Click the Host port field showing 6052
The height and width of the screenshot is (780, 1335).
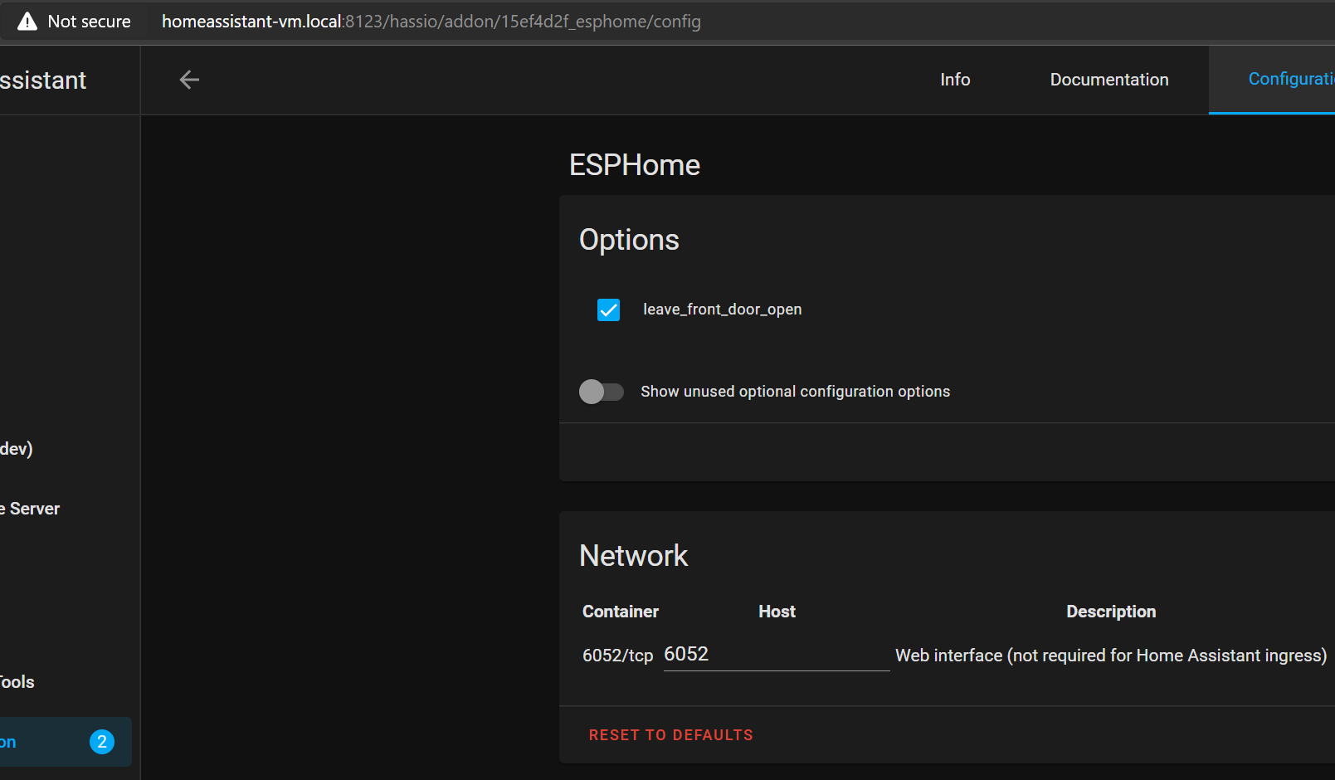coord(774,654)
